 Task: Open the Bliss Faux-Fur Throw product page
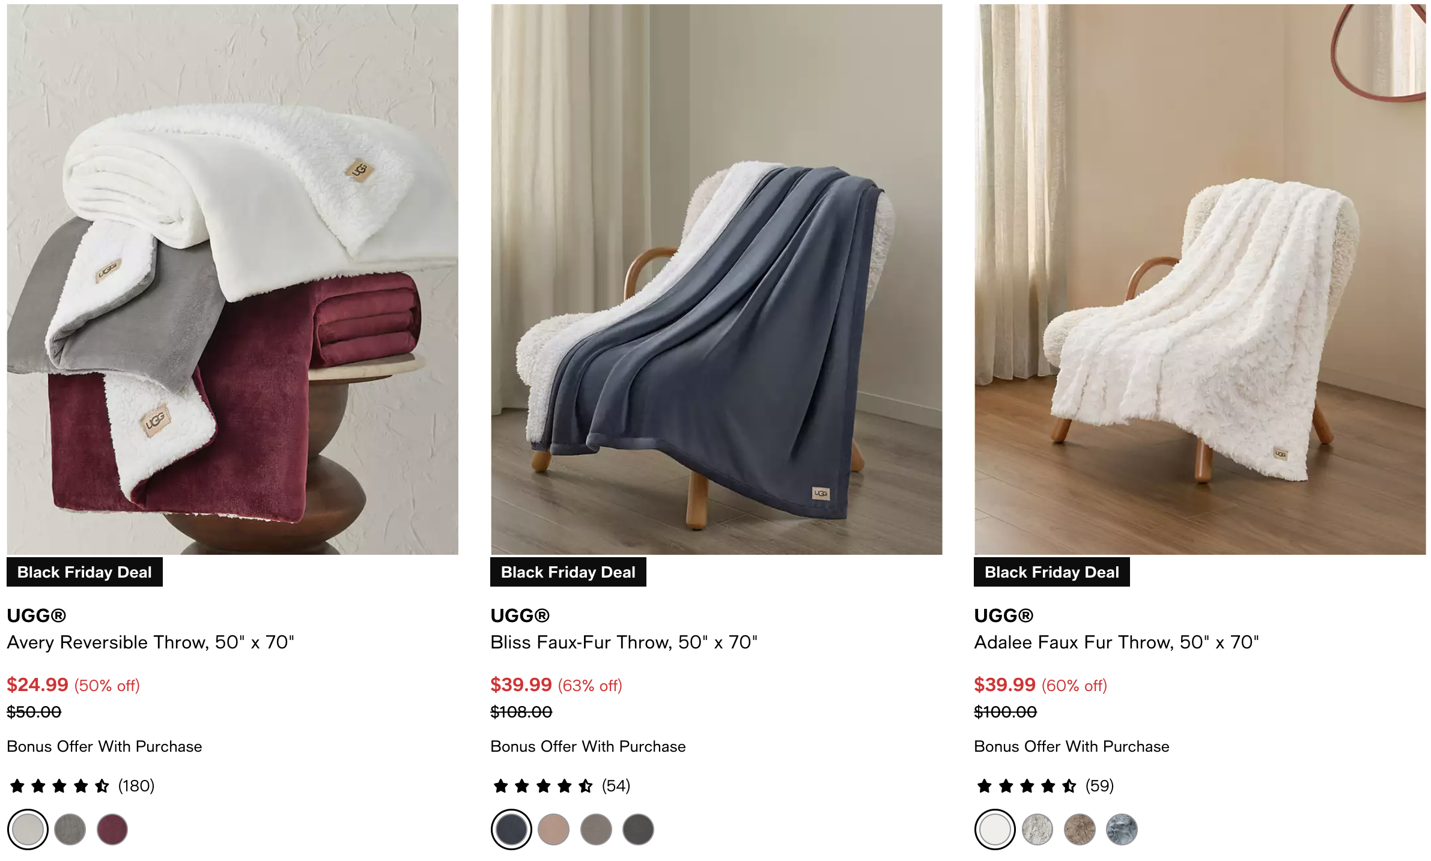click(x=624, y=642)
